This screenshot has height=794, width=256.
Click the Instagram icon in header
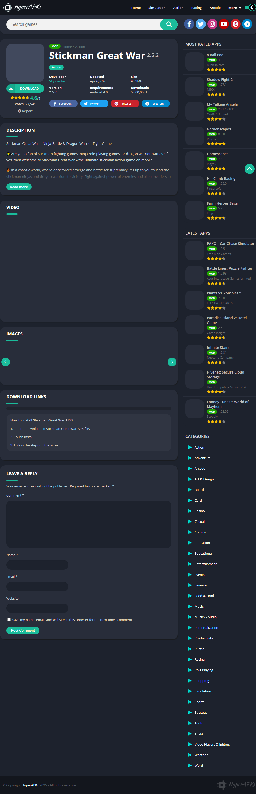pyautogui.click(x=212, y=24)
